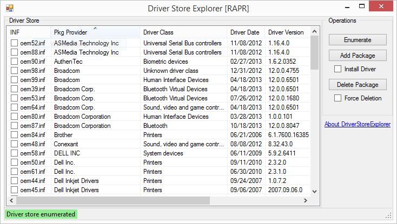Sort by the Driver Class column header

(x=183, y=32)
